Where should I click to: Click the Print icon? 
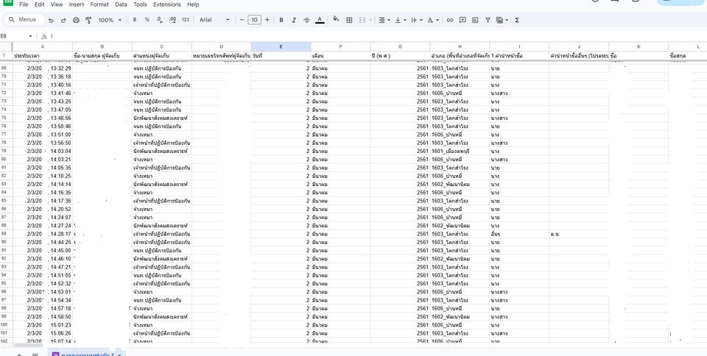point(76,21)
